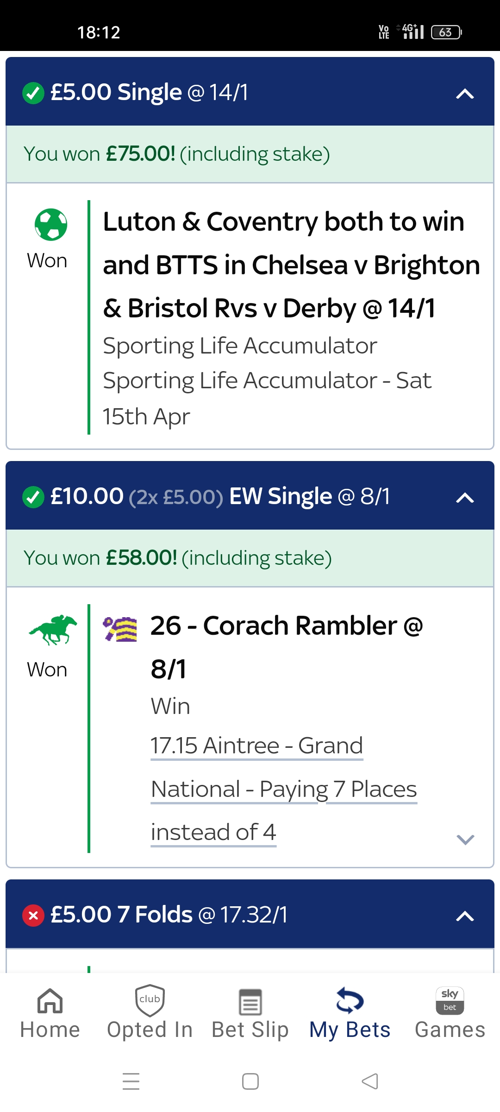This screenshot has width=500, height=1112.
Task: Tap the green football icon
Action: pos(51,225)
